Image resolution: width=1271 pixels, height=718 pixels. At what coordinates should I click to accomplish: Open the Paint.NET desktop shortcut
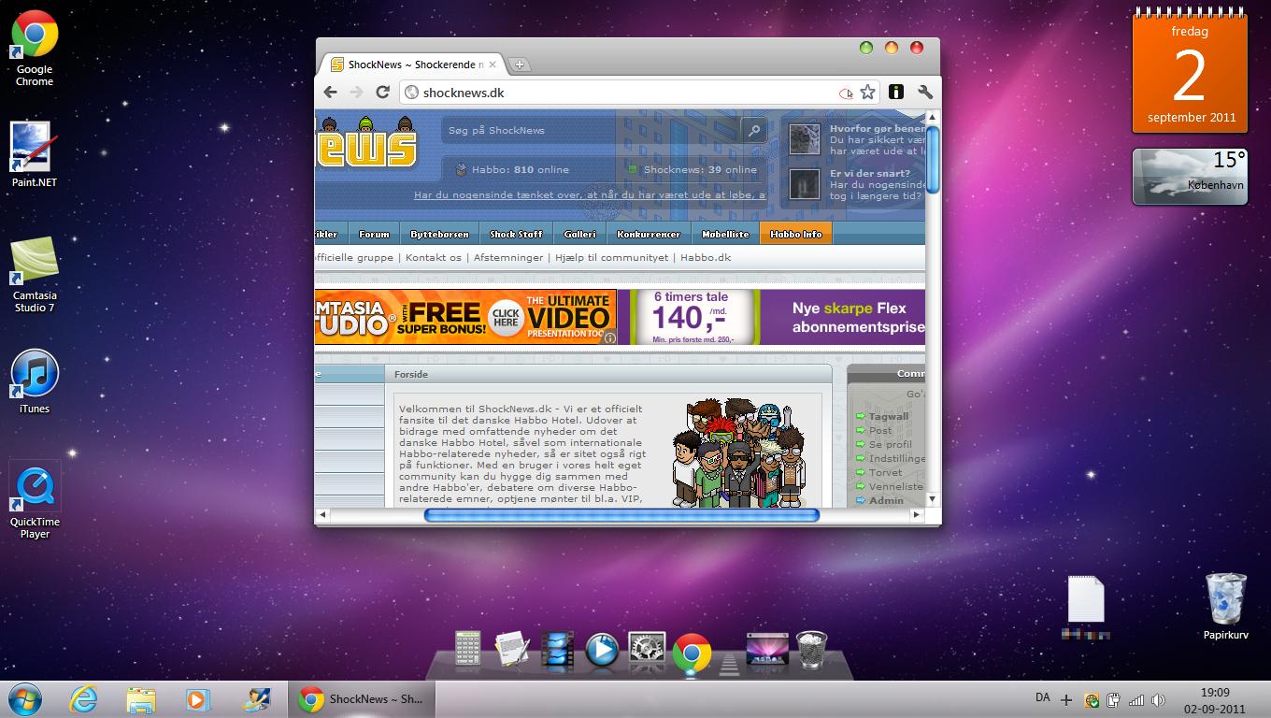(35, 154)
